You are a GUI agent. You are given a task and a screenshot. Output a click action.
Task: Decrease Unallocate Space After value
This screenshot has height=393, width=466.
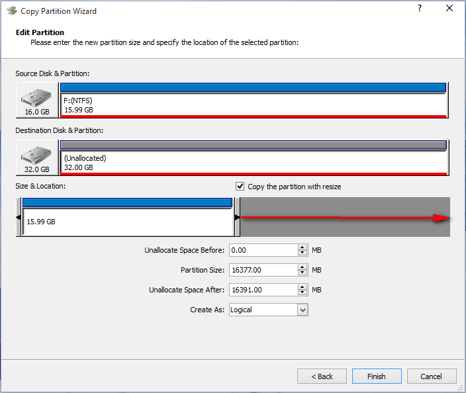(303, 293)
